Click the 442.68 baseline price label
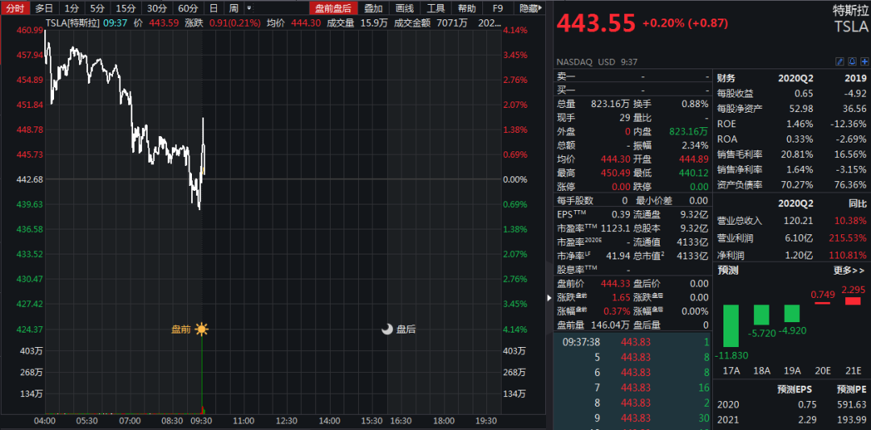The width and height of the screenshot is (871, 430). 31,180
